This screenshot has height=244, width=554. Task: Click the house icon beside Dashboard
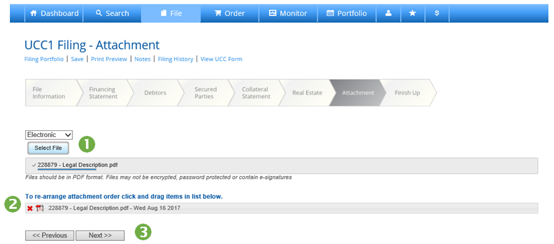[x=33, y=14]
